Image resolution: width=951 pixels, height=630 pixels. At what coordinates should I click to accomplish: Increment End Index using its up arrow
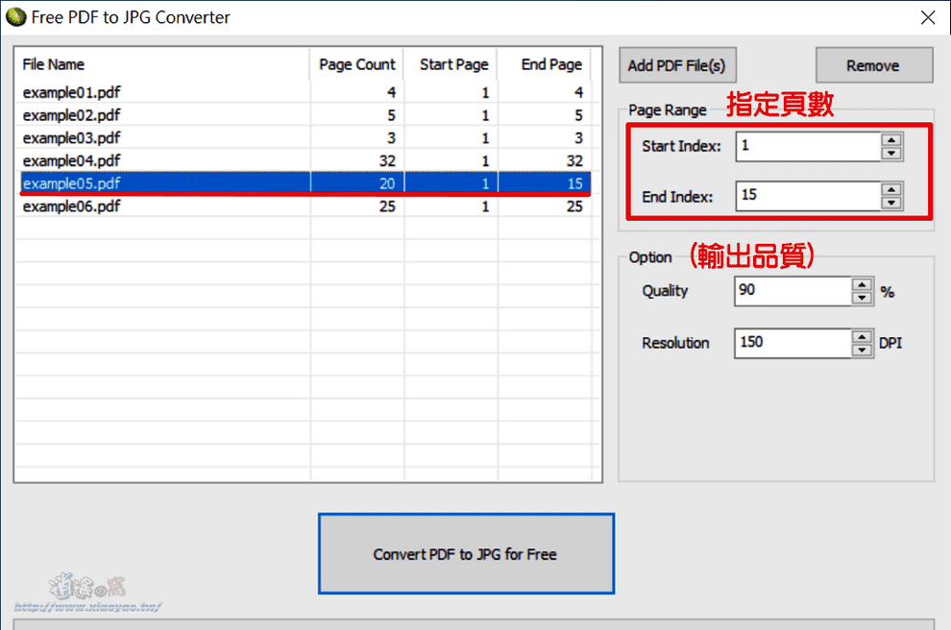coord(891,190)
